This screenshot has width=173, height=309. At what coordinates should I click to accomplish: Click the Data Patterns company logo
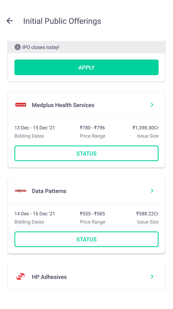(x=20, y=191)
